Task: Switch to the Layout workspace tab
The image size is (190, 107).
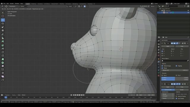Action: [28, 4]
